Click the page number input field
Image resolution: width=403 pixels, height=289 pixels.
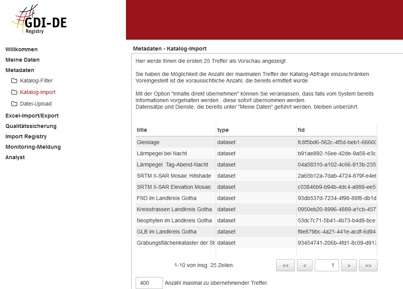pyautogui.click(x=327, y=265)
